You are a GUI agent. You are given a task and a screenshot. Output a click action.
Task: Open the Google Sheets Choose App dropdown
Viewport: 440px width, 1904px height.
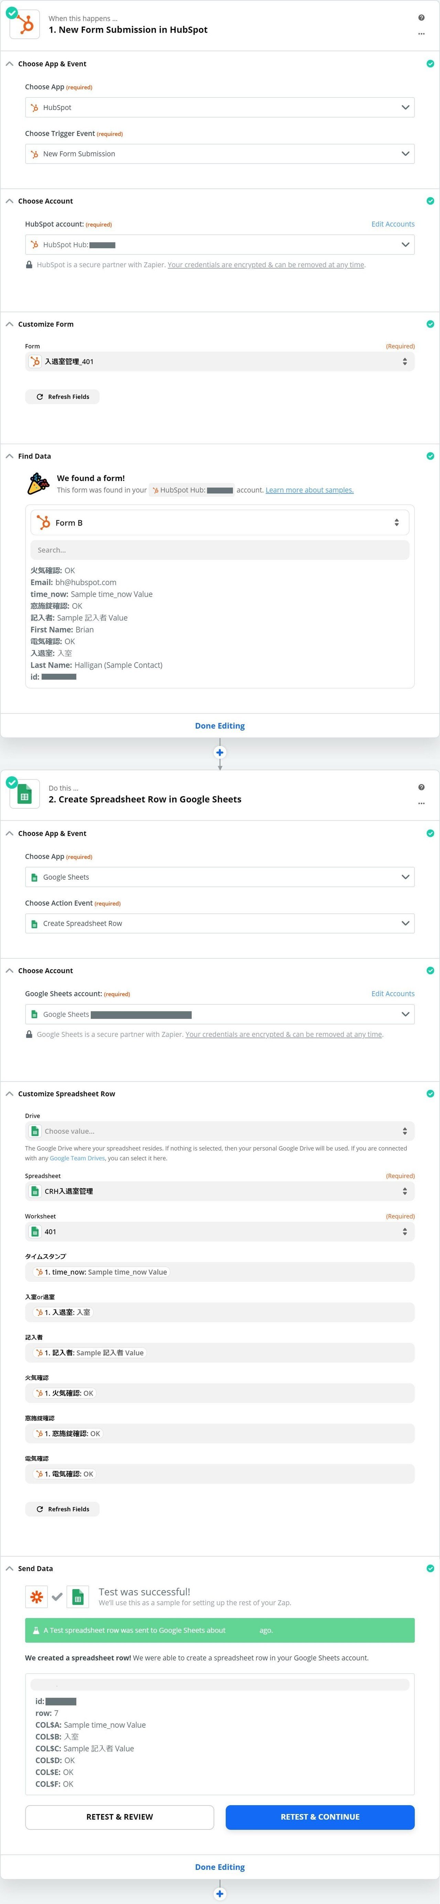220,877
